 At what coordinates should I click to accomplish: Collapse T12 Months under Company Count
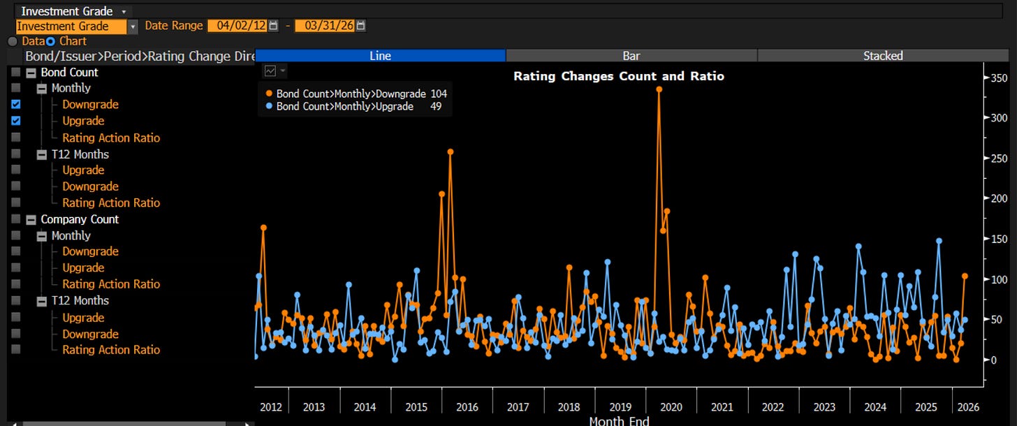point(42,301)
